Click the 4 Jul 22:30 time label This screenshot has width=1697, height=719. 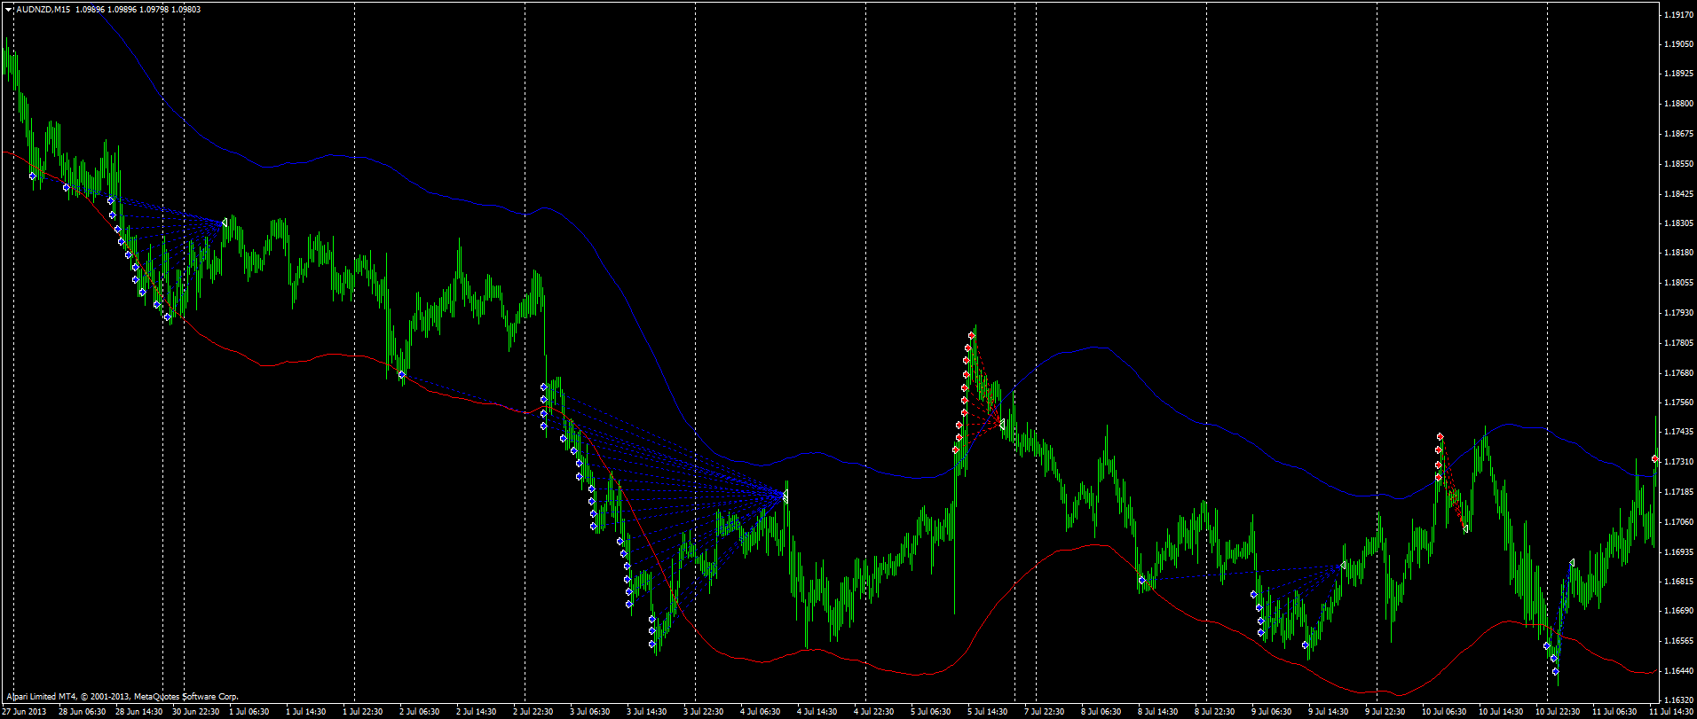872,712
